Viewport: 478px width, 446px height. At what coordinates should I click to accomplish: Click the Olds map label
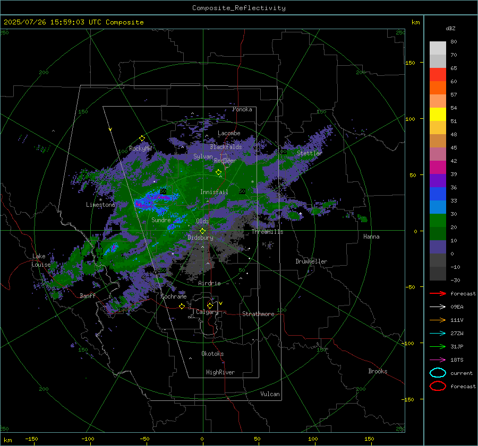point(202,221)
